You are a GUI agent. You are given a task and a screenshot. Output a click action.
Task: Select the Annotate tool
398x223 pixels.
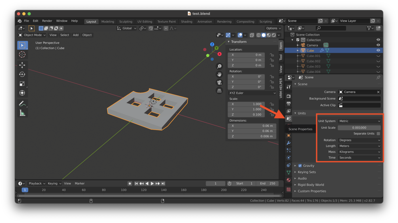[x=22, y=104]
